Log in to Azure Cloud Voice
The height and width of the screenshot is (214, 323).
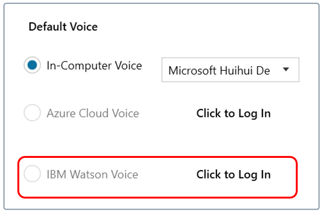[233, 113]
